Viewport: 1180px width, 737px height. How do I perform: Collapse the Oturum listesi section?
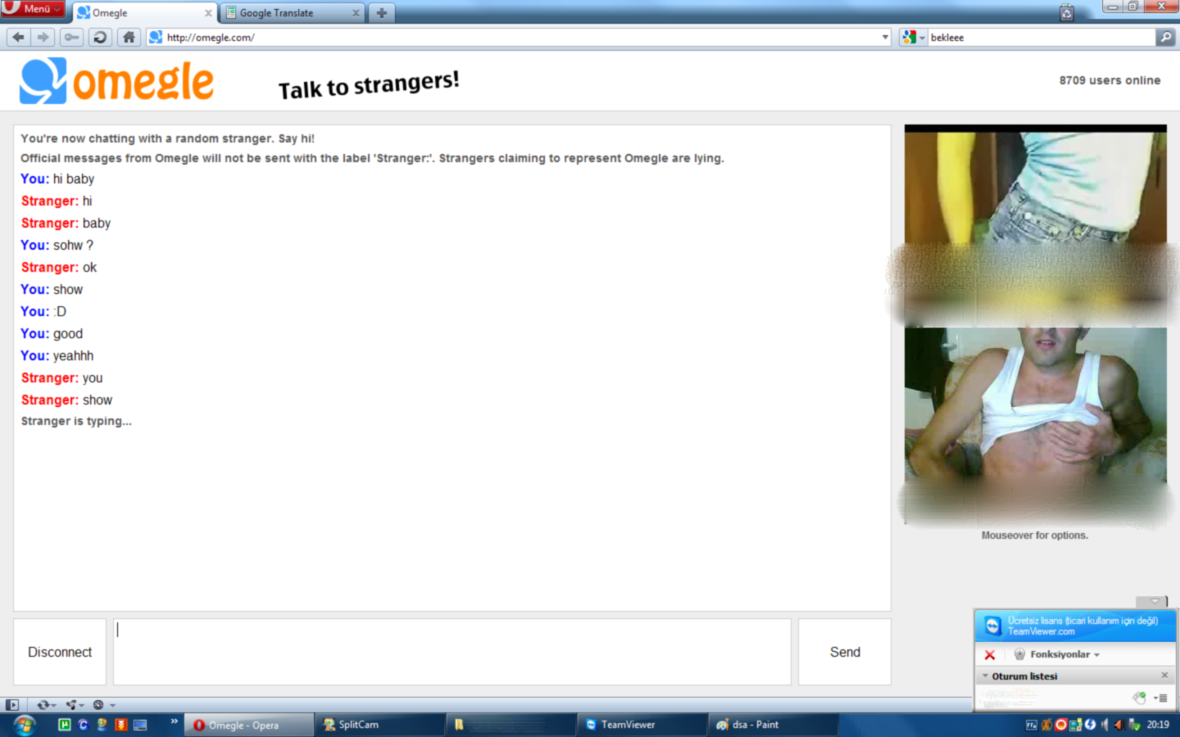tap(986, 676)
